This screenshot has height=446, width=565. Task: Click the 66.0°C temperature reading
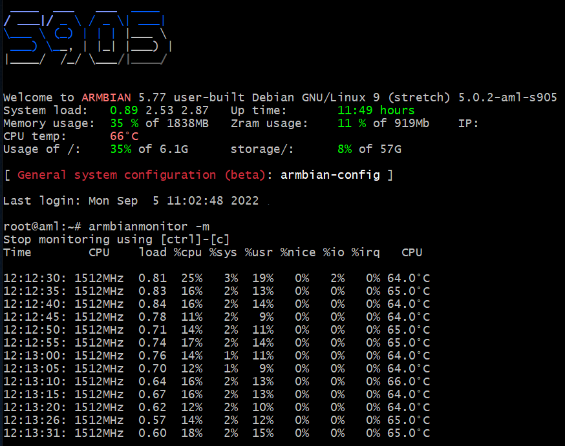[409, 382]
